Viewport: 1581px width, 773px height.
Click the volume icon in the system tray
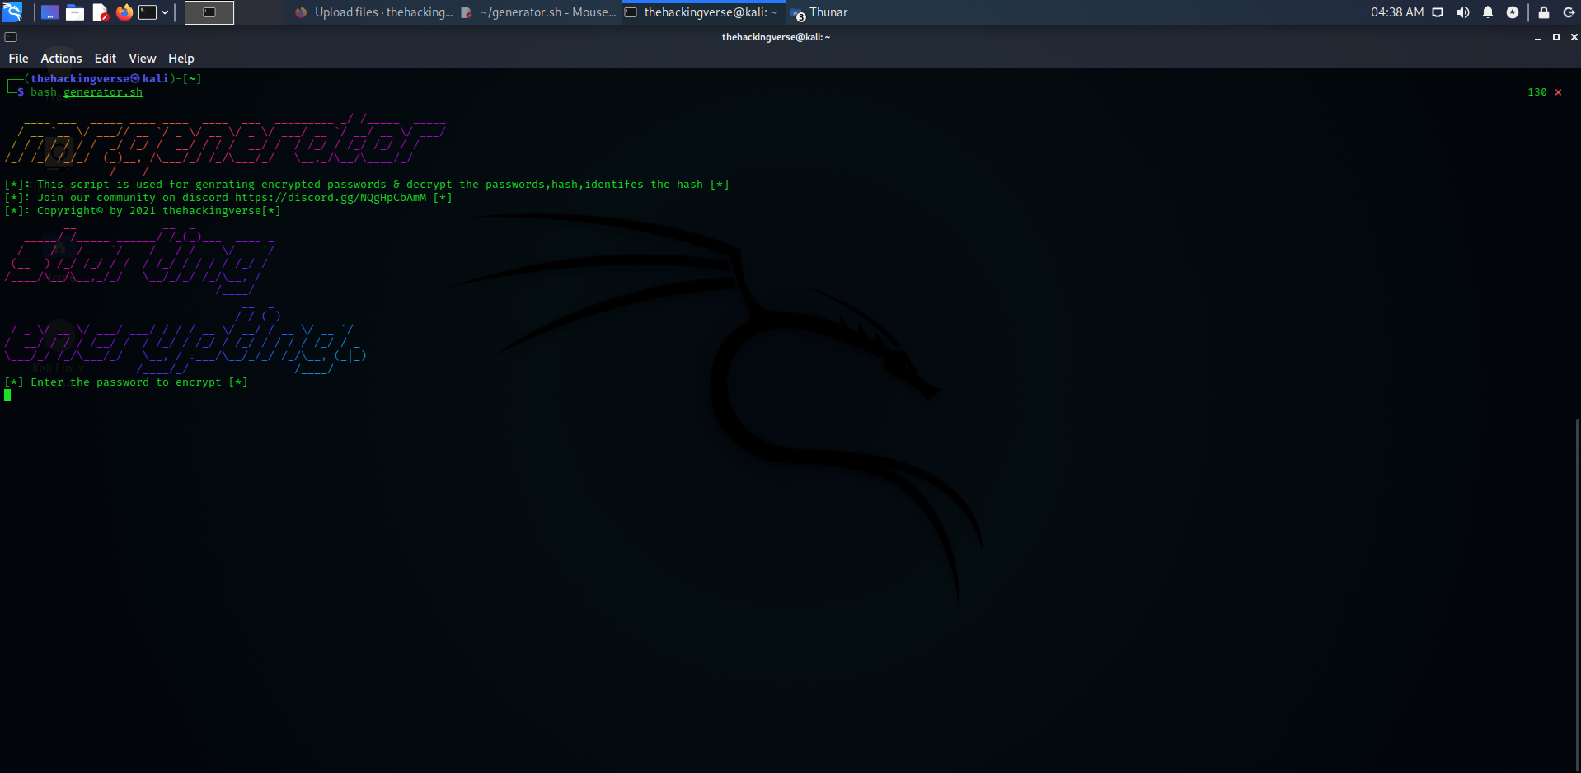pyautogui.click(x=1463, y=12)
